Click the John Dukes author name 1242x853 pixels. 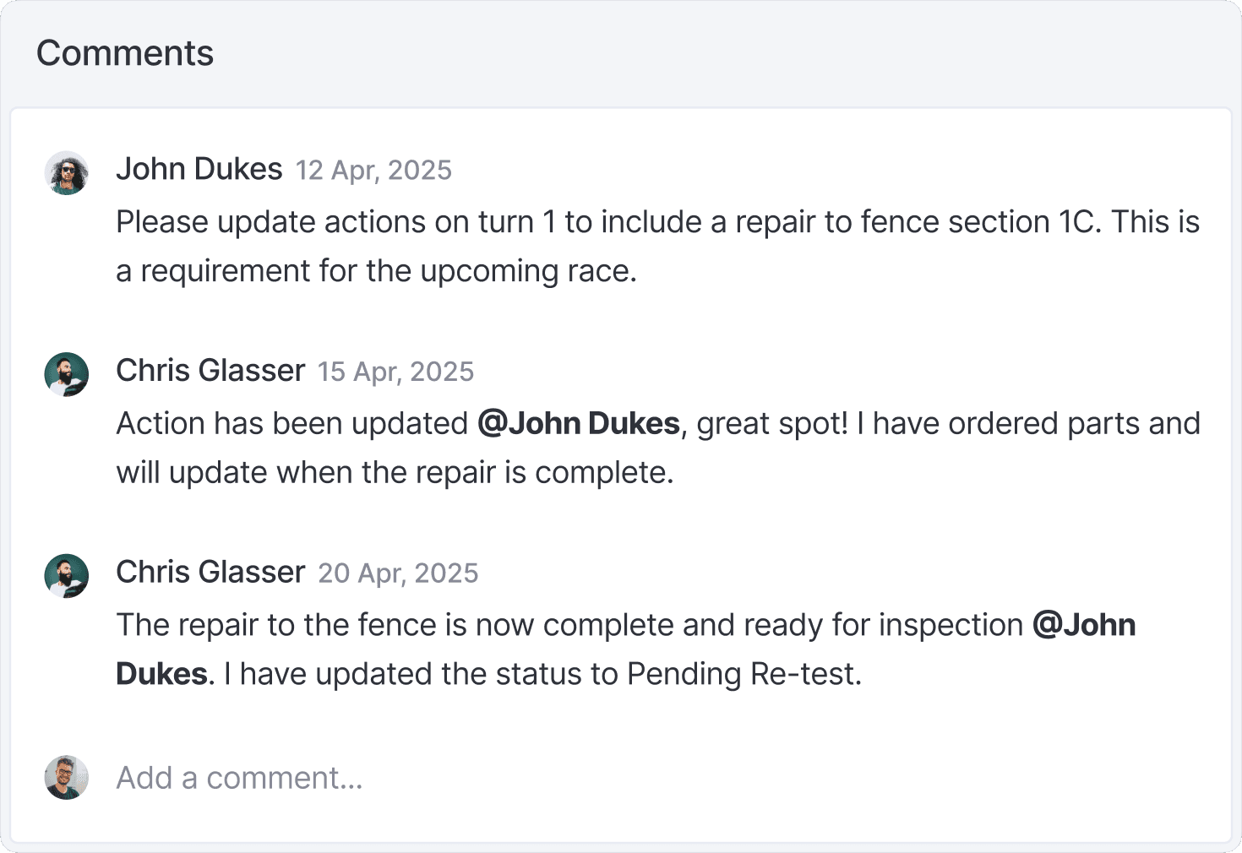(x=199, y=169)
